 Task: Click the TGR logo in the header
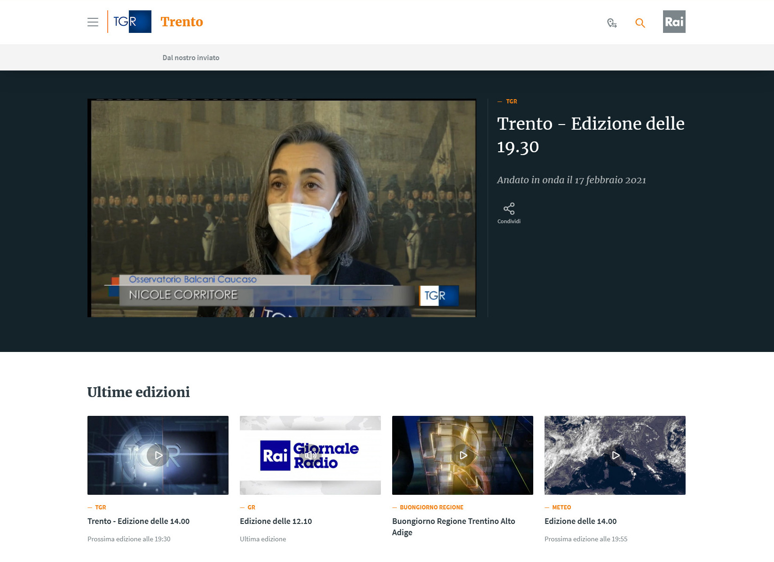click(129, 22)
